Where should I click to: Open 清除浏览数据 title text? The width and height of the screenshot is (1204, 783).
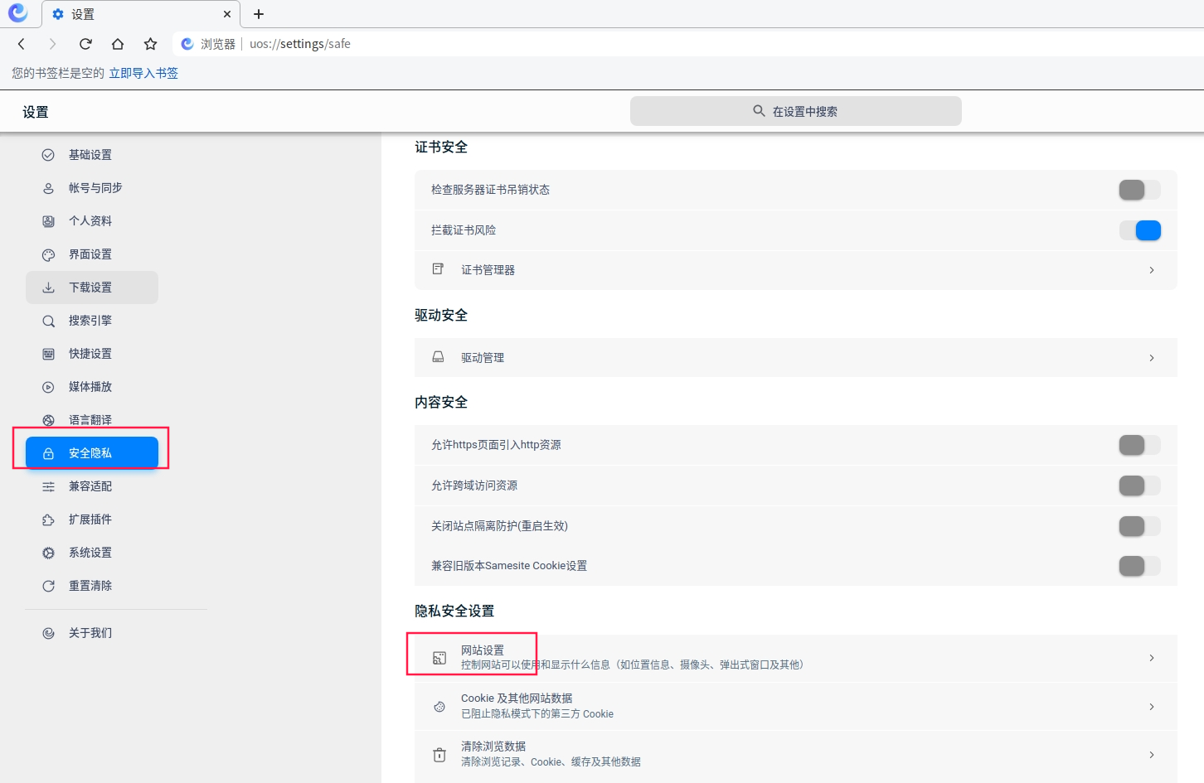tap(493, 747)
